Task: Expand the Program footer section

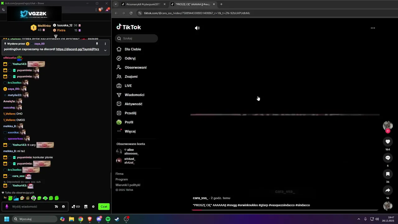Action: pos(122,179)
